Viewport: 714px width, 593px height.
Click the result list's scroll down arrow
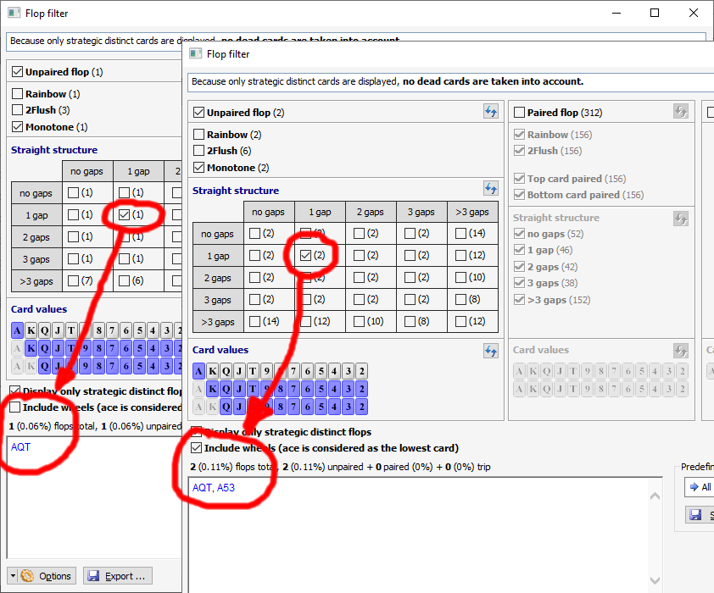click(655, 581)
